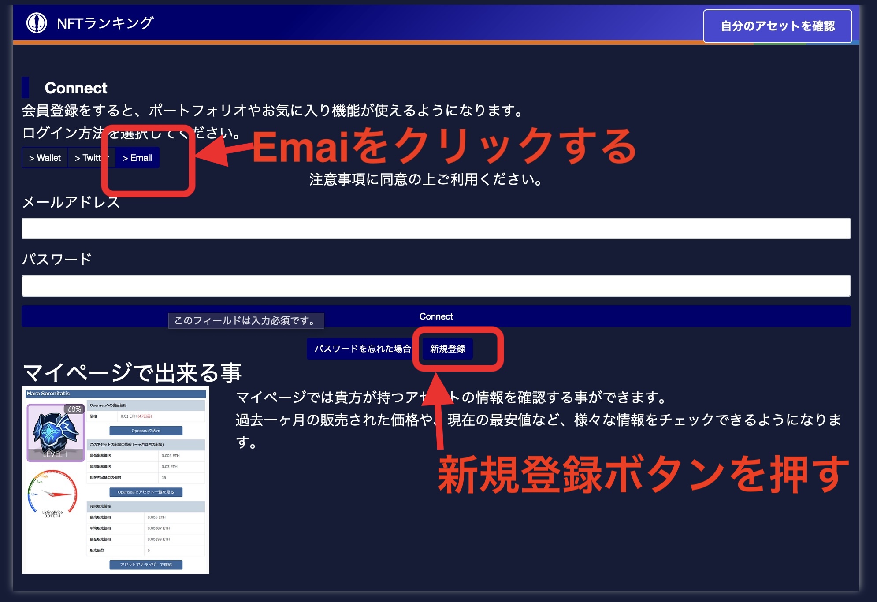The image size is (877, 602).
Task: Click the マイページで出来る事 heading
Action: pos(132,373)
